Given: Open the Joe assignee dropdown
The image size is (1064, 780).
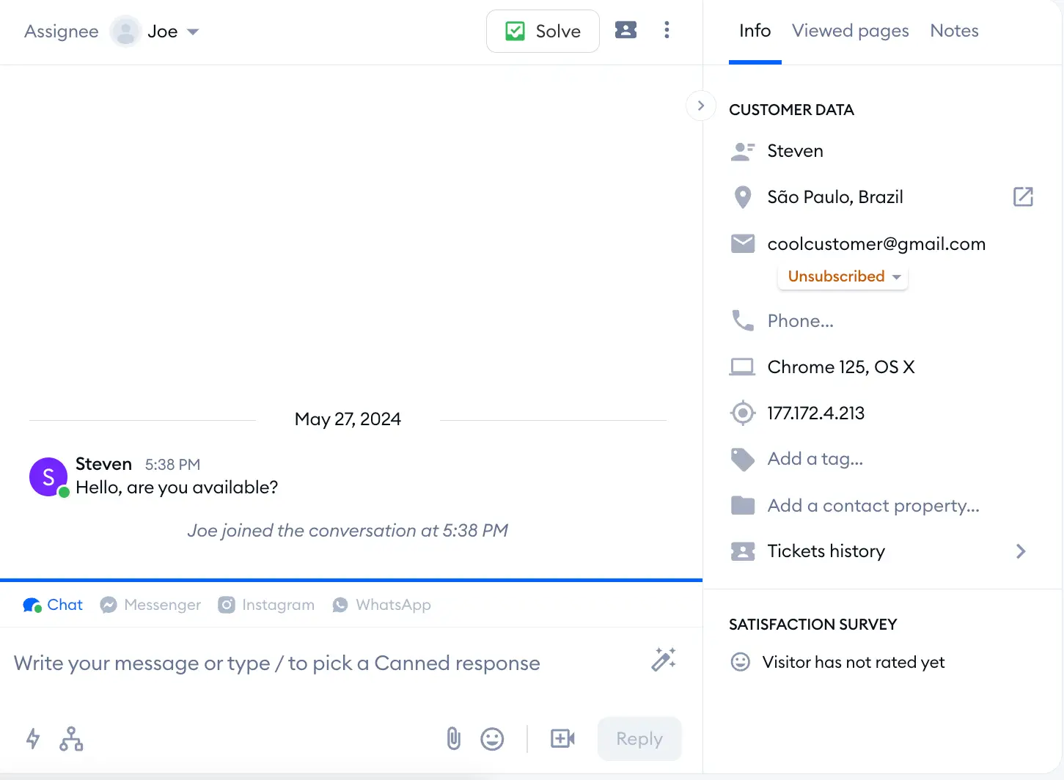Looking at the screenshot, I should pyautogui.click(x=173, y=32).
